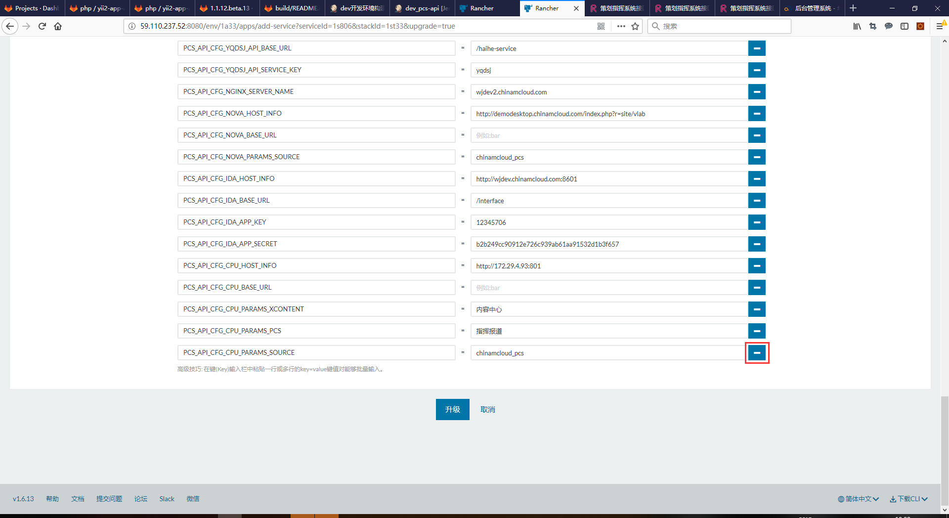Remove the PCS_API_CFG_NOVA_PARAMS_SOURCE row

click(757, 157)
